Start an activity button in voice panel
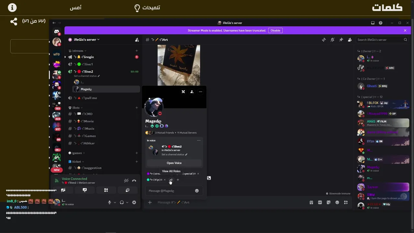414x233 pixels. coord(106,190)
